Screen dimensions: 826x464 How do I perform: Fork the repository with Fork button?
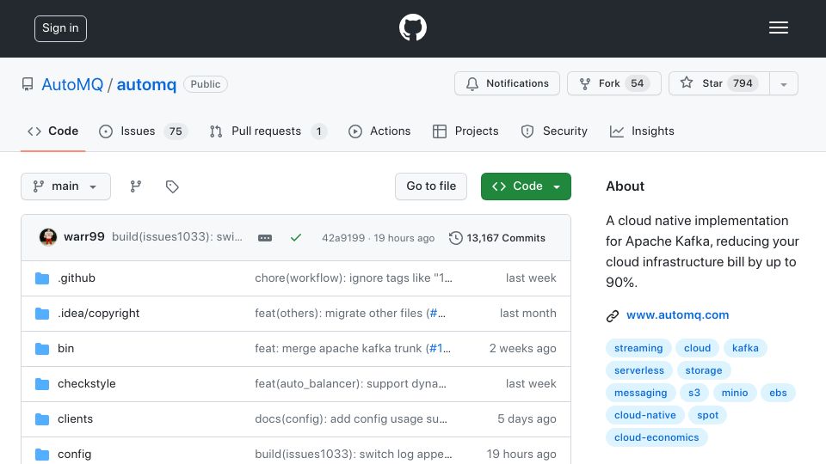tap(613, 83)
